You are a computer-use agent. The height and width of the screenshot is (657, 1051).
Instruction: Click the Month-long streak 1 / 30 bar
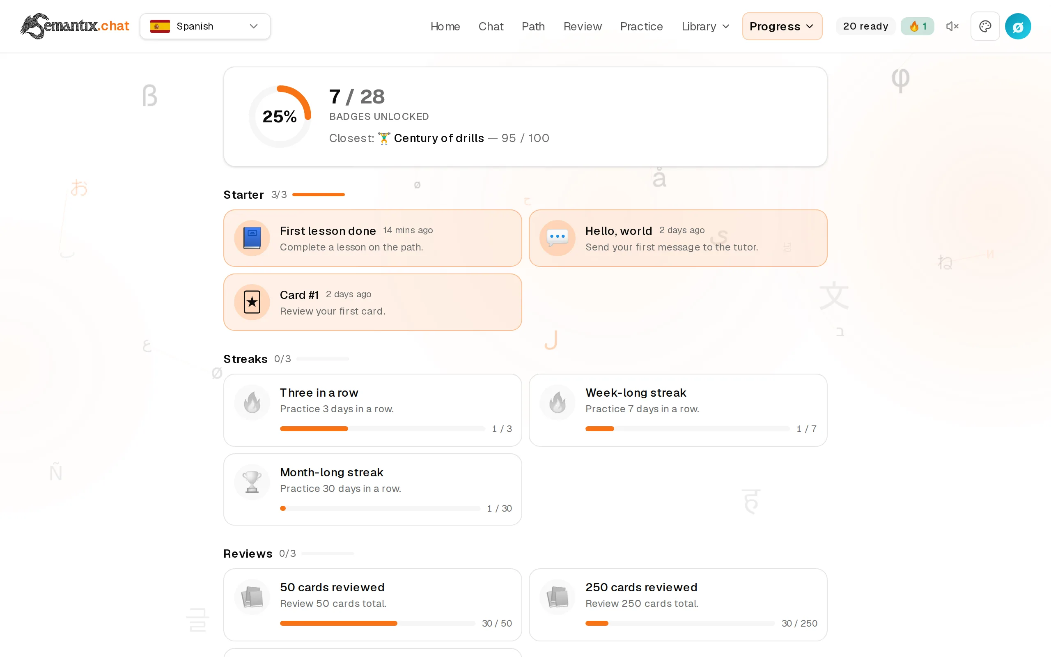point(380,508)
